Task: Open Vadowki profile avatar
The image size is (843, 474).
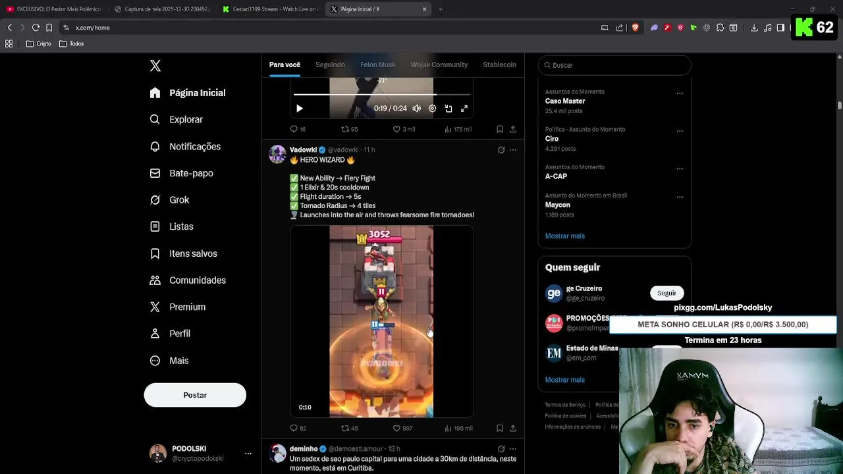Action: (x=278, y=154)
